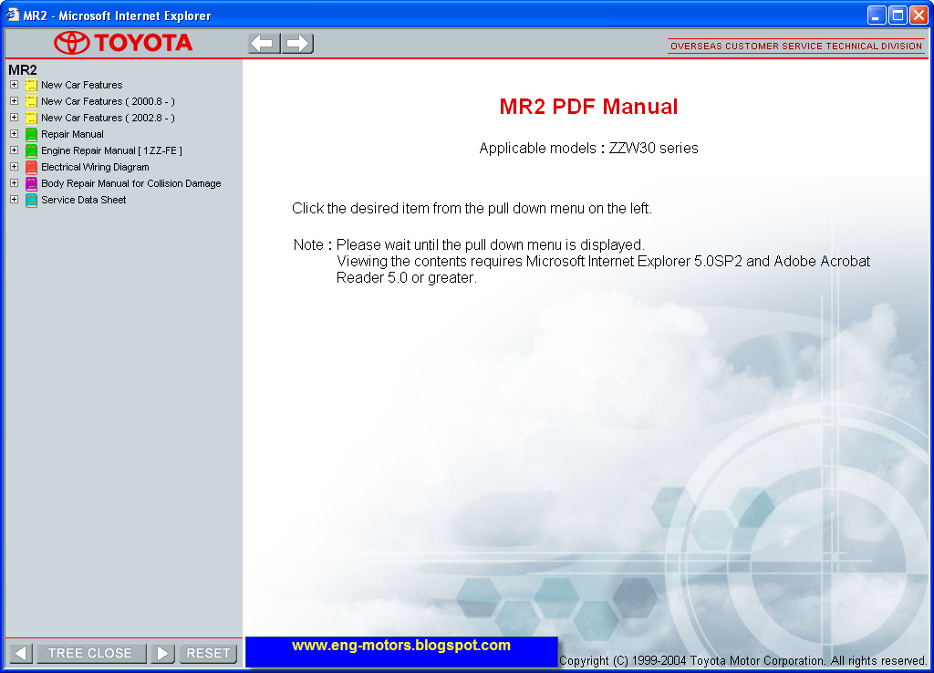Click the Toyota Motor Corporation copyright text
The height and width of the screenshot is (673, 934).
[x=742, y=660]
